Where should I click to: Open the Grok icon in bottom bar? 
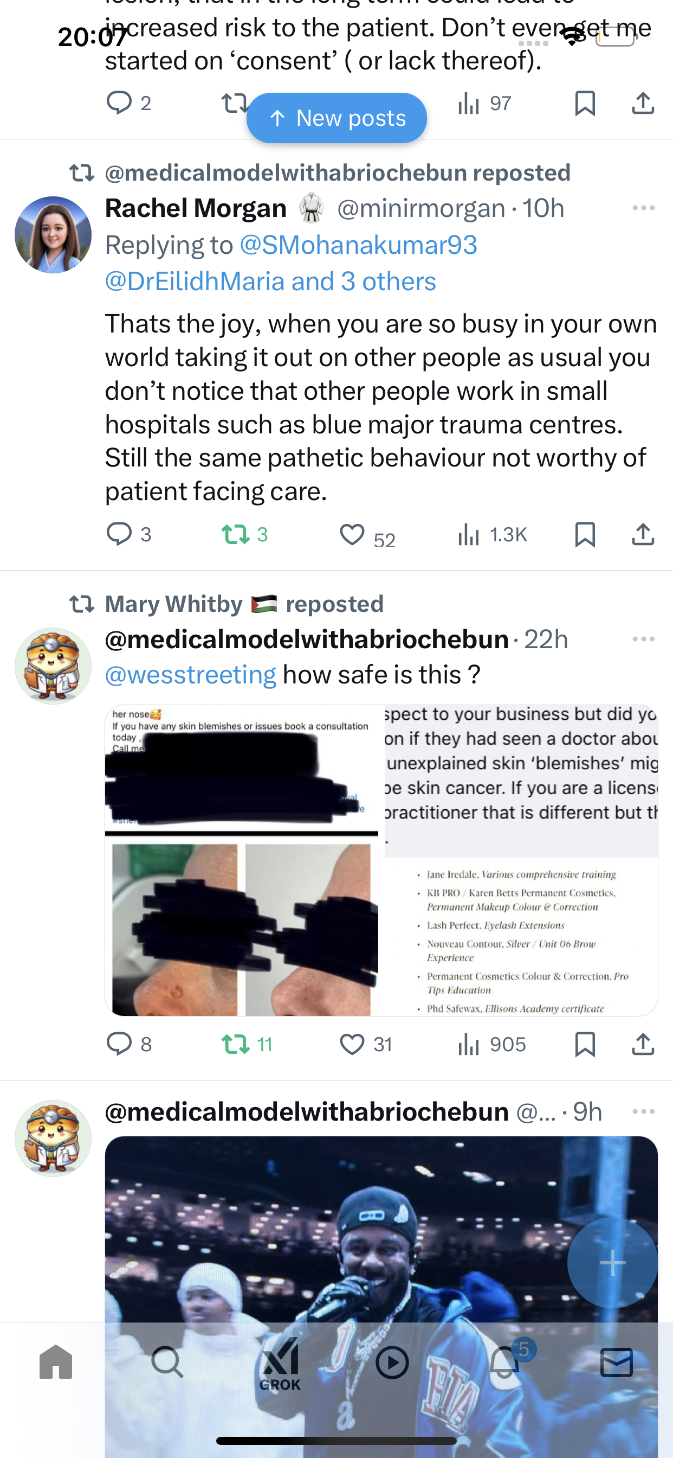coord(280,1364)
